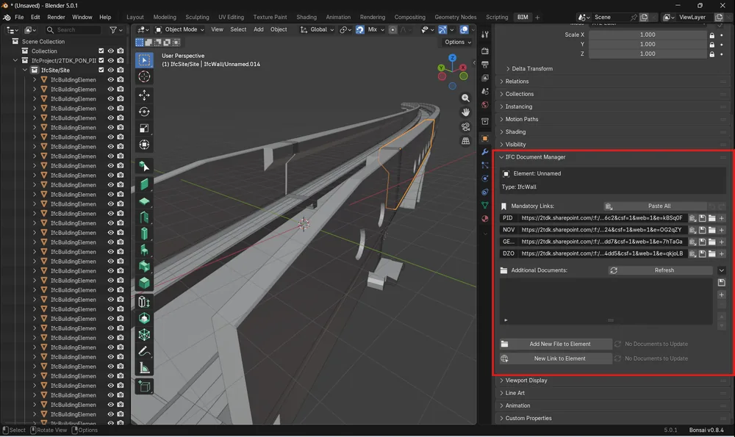Click the pan view hand icon
The width and height of the screenshot is (735, 437).
[x=465, y=112]
